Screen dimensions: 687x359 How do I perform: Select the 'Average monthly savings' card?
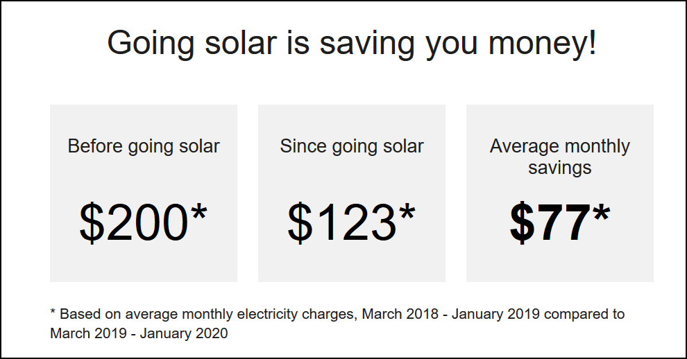pos(560,193)
